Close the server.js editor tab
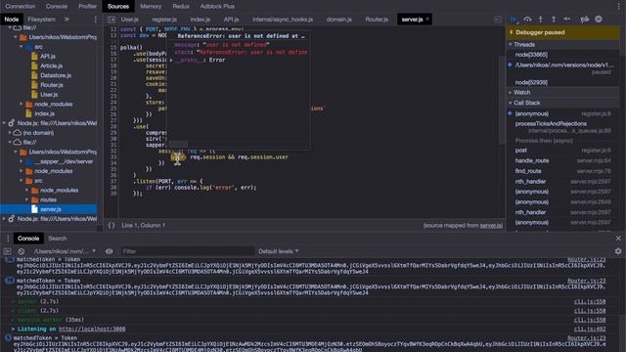626x352 pixels. pyautogui.click(x=427, y=19)
